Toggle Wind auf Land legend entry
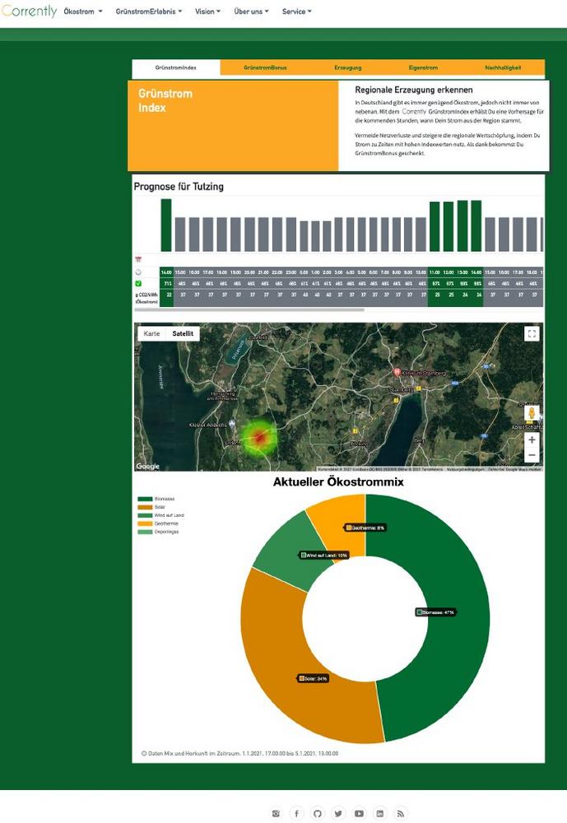This screenshot has height=823, width=567. (161, 515)
